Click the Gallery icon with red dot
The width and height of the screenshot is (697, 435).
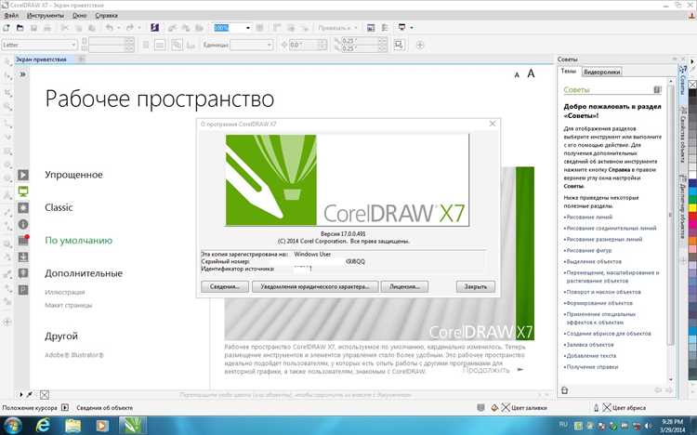(23, 241)
